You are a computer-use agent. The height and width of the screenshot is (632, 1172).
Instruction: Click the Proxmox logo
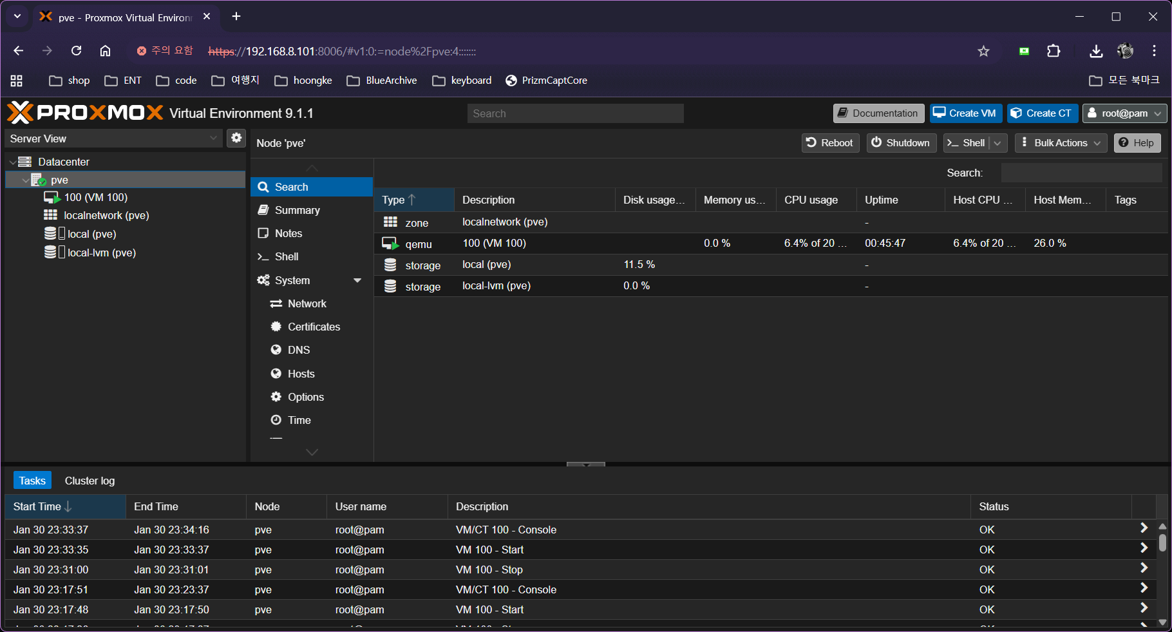pyautogui.click(x=85, y=113)
